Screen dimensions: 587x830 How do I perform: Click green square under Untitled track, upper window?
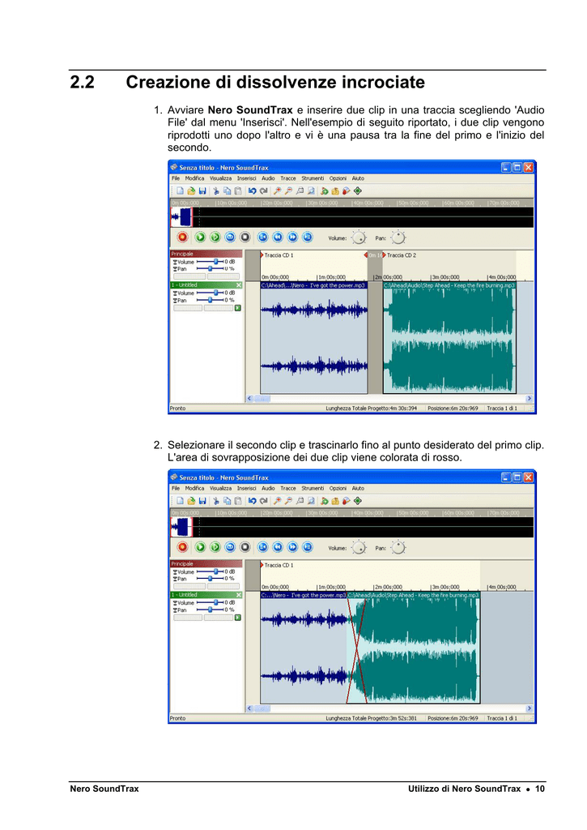(x=238, y=307)
